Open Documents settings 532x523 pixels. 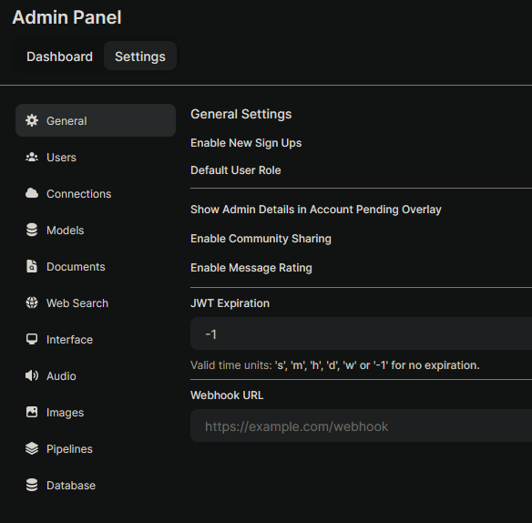pyautogui.click(x=96, y=266)
